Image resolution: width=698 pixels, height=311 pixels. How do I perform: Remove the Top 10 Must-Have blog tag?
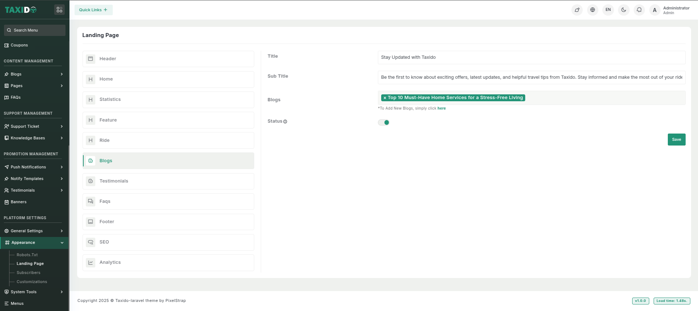pyautogui.click(x=385, y=98)
